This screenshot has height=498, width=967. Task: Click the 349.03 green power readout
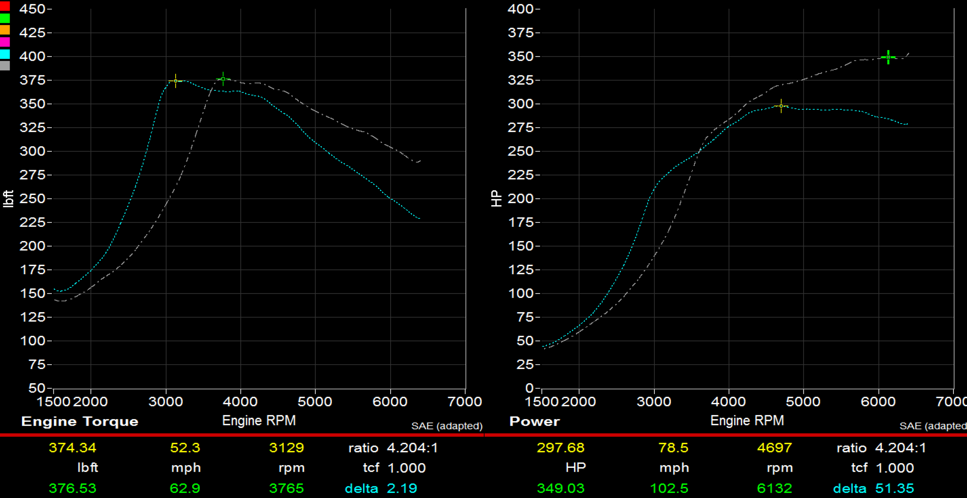560,488
